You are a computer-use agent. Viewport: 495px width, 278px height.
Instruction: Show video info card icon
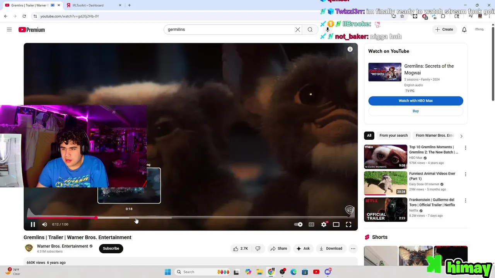350,49
